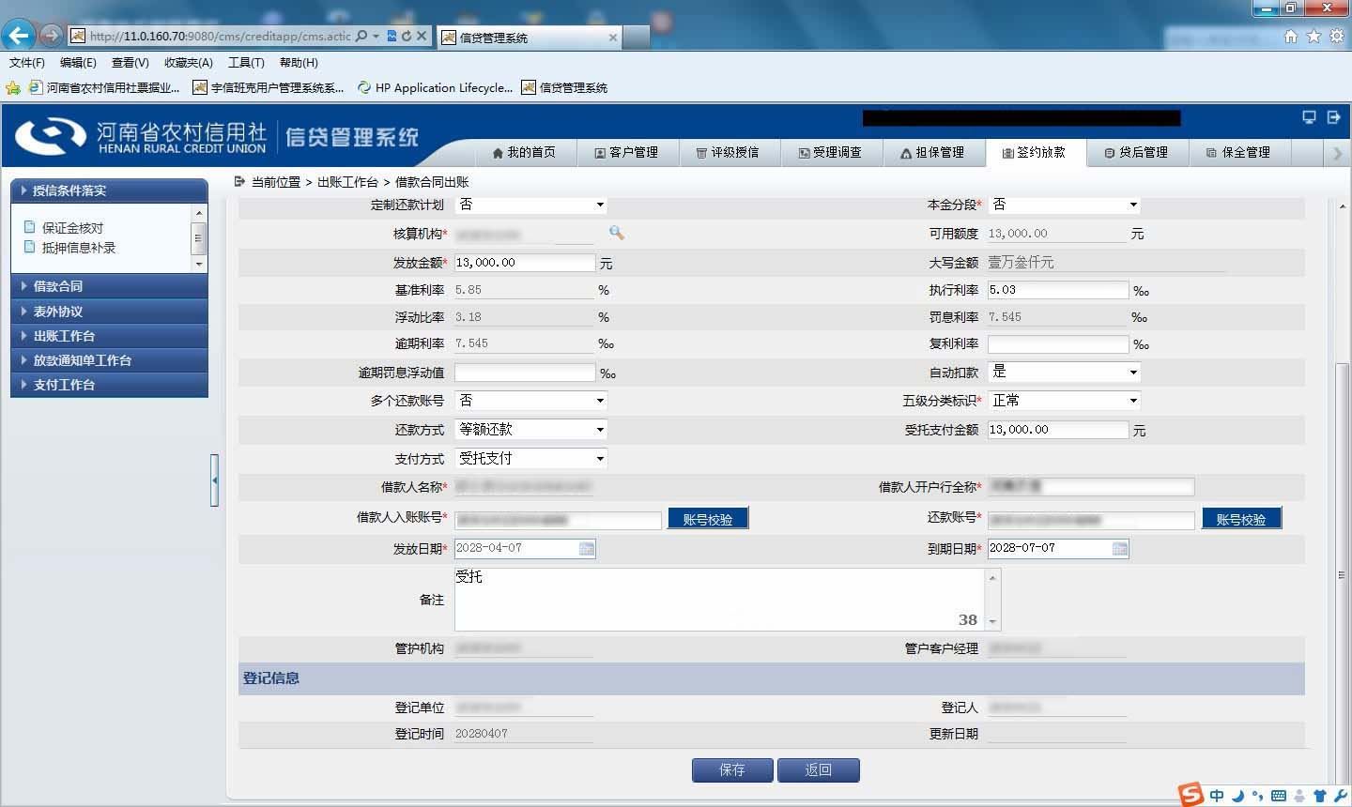Click the wrench icon in IME toolbar
This screenshot has width=1352, height=807.
1340,796
